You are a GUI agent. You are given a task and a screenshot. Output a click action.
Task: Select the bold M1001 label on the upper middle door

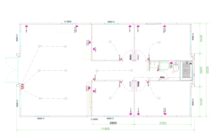pos(130,57)
